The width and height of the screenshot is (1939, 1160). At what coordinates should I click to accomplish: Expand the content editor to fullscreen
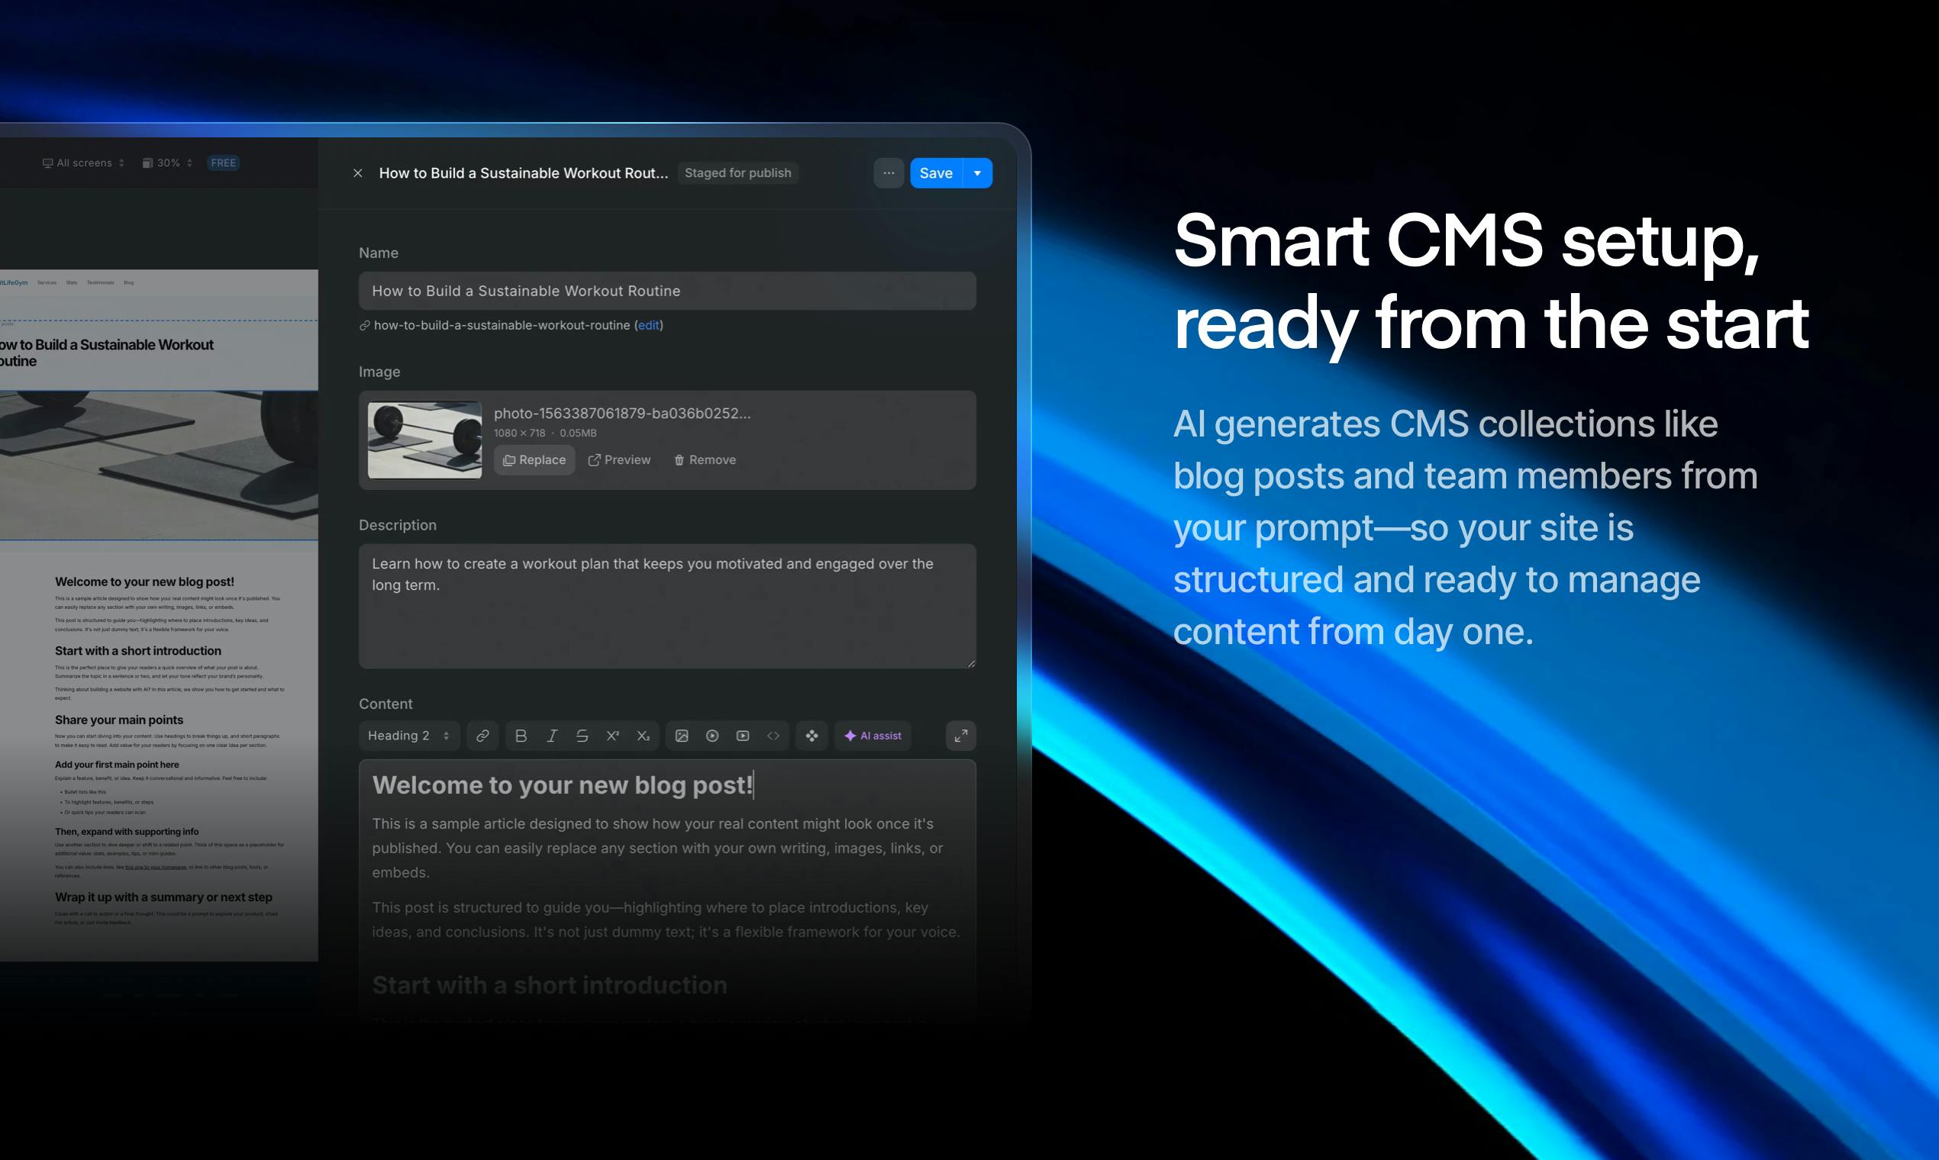click(x=961, y=736)
